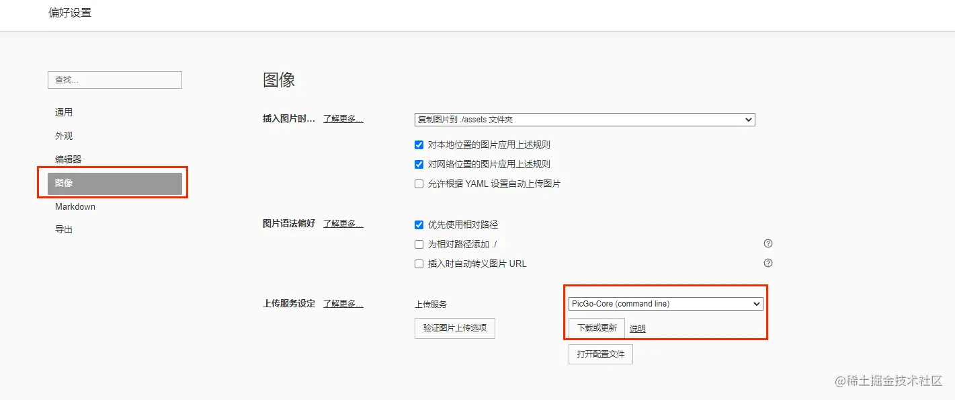Open help icon for 插入时自动转义图片 URL
The height and width of the screenshot is (400, 955).
click(768, 263)
